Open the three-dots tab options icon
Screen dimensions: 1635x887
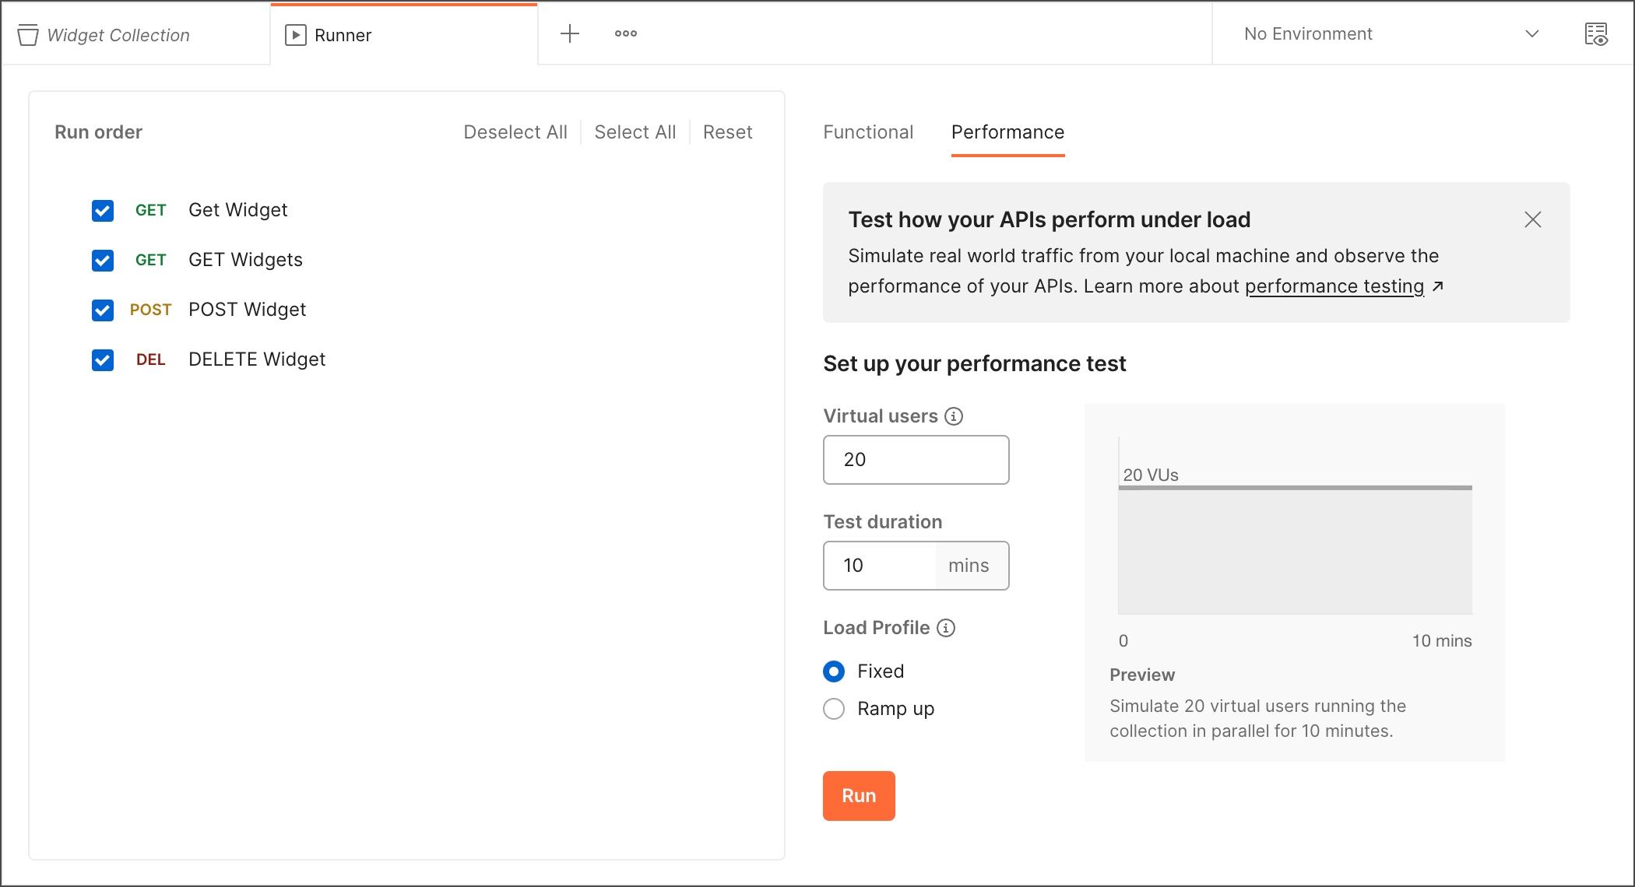click(x=625, y=33)
